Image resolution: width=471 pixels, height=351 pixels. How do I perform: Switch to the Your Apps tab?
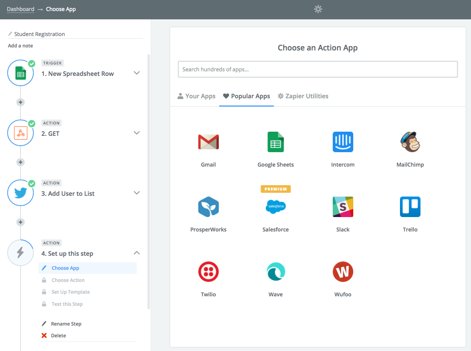(x=196, y=96)
